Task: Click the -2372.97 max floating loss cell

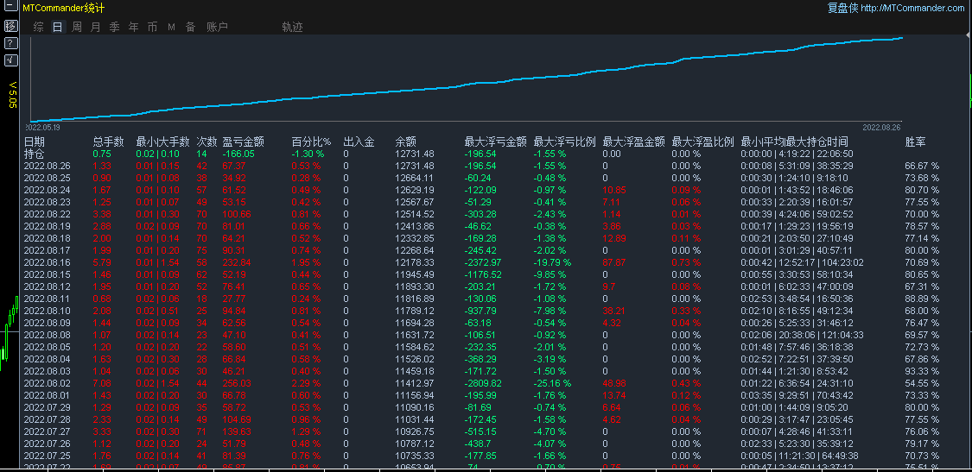Action: click(x=485, y=262)
